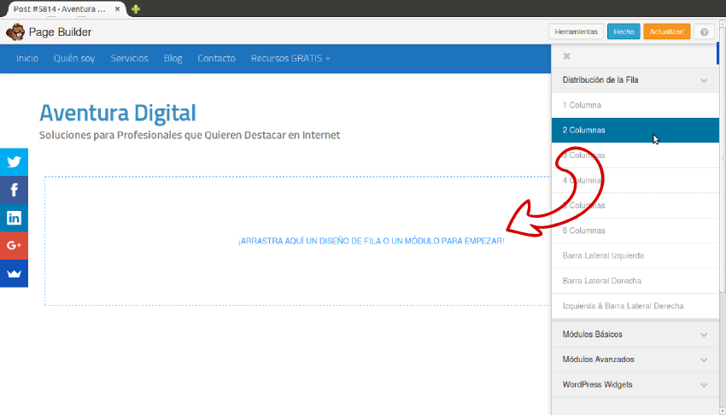
Task: Close the panel with the X icon
Action: pyautogui.click(x=566, y=56)
